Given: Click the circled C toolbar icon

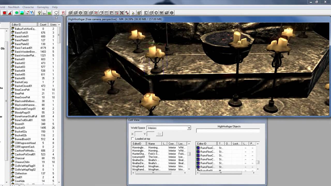Looking at the screenshot, I should coord(156,13).
